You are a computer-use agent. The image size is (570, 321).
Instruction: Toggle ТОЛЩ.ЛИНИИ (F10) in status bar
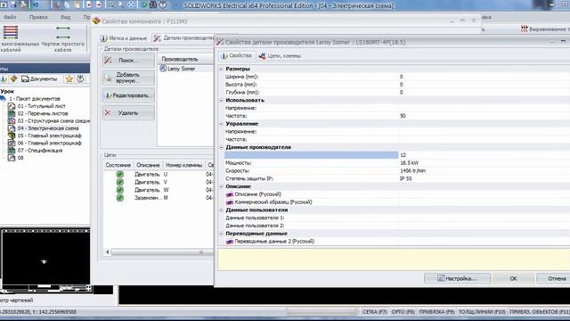[482, 312]
